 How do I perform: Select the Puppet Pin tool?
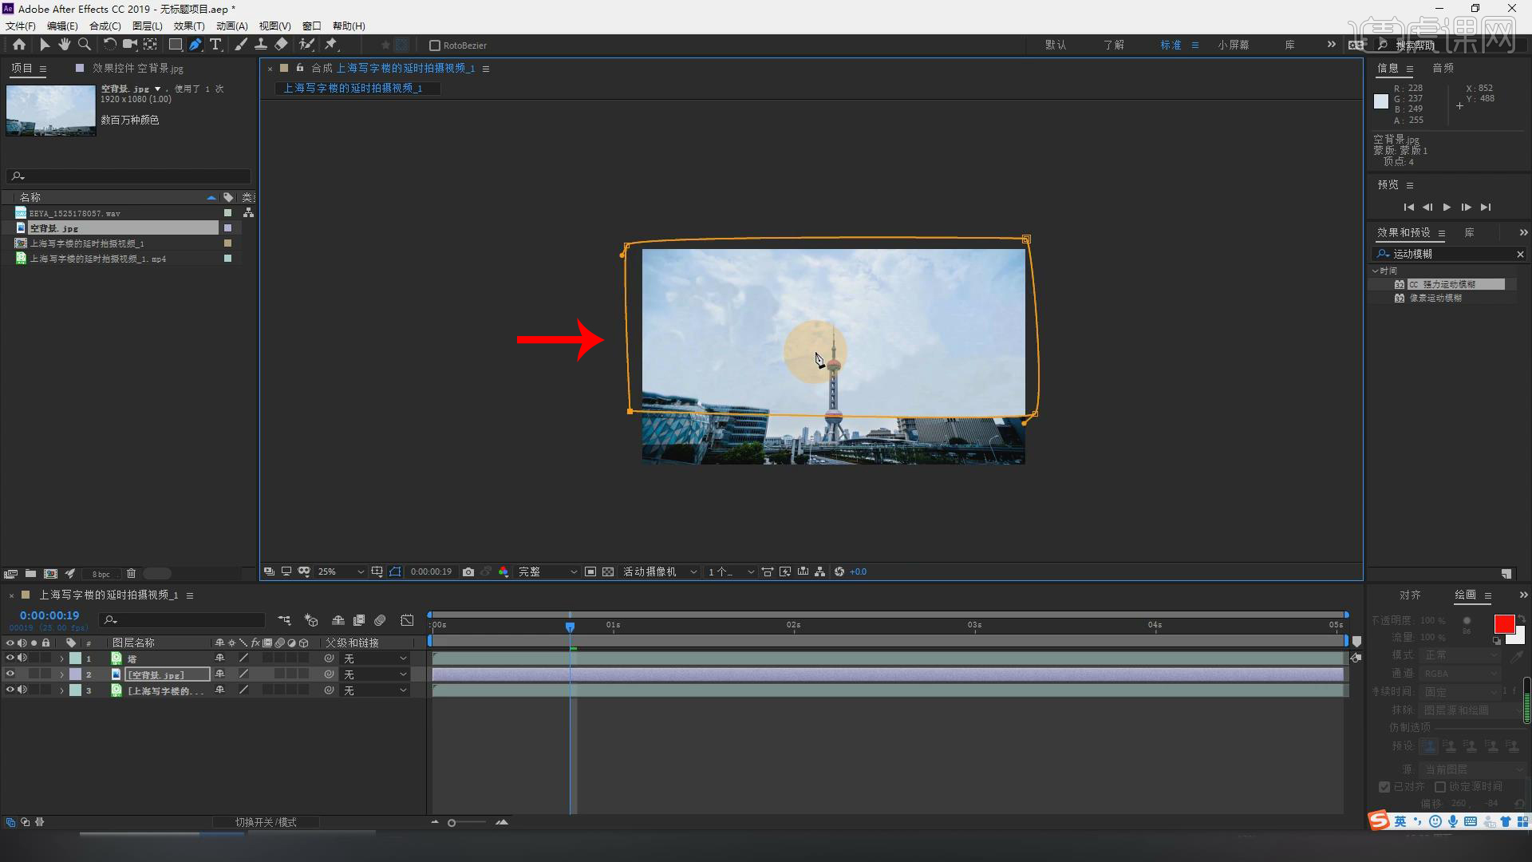(331, 45)
